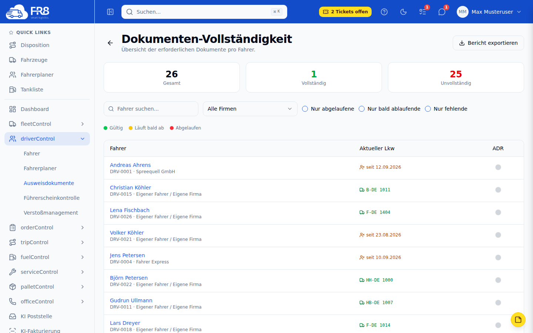Go back using the arrow icon

110,43
